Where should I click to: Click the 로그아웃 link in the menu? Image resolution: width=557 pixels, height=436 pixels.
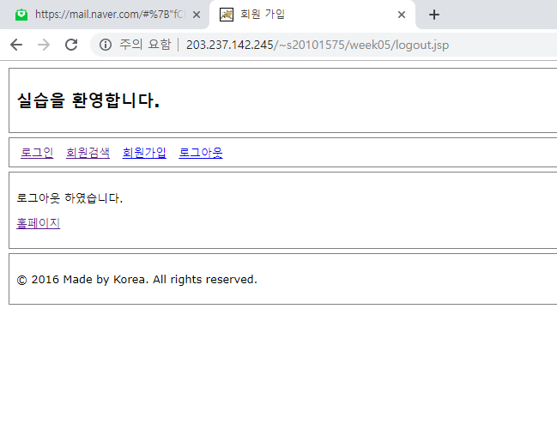(200, 153)
